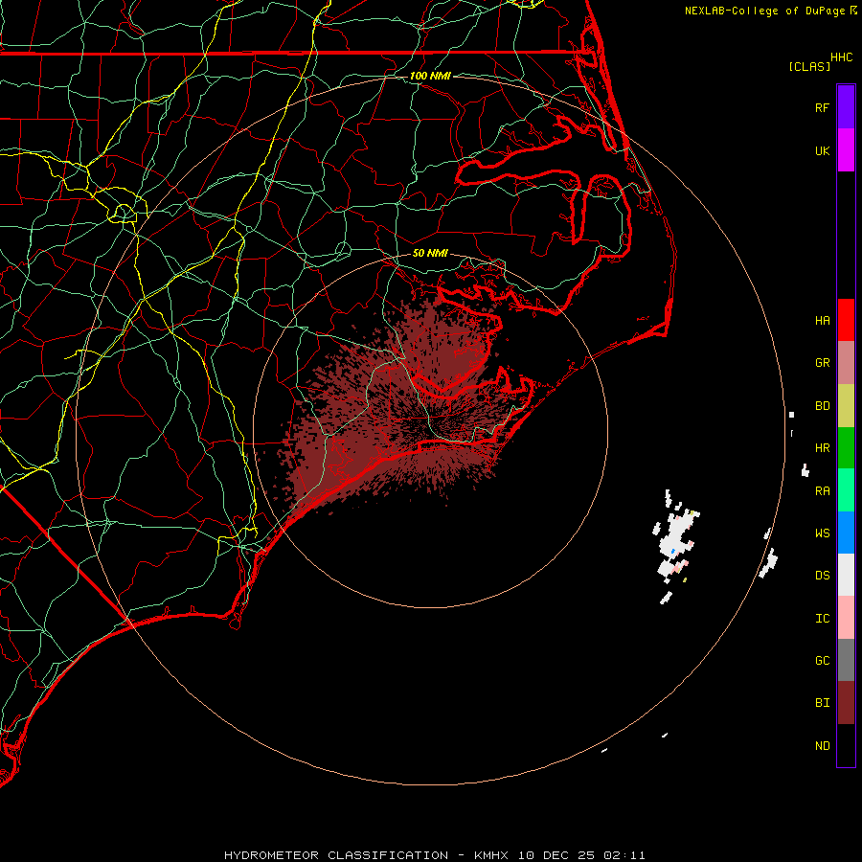Click the 'DS' legend label
The width and height of the screenshot is (862, 862).
(822, 576)
